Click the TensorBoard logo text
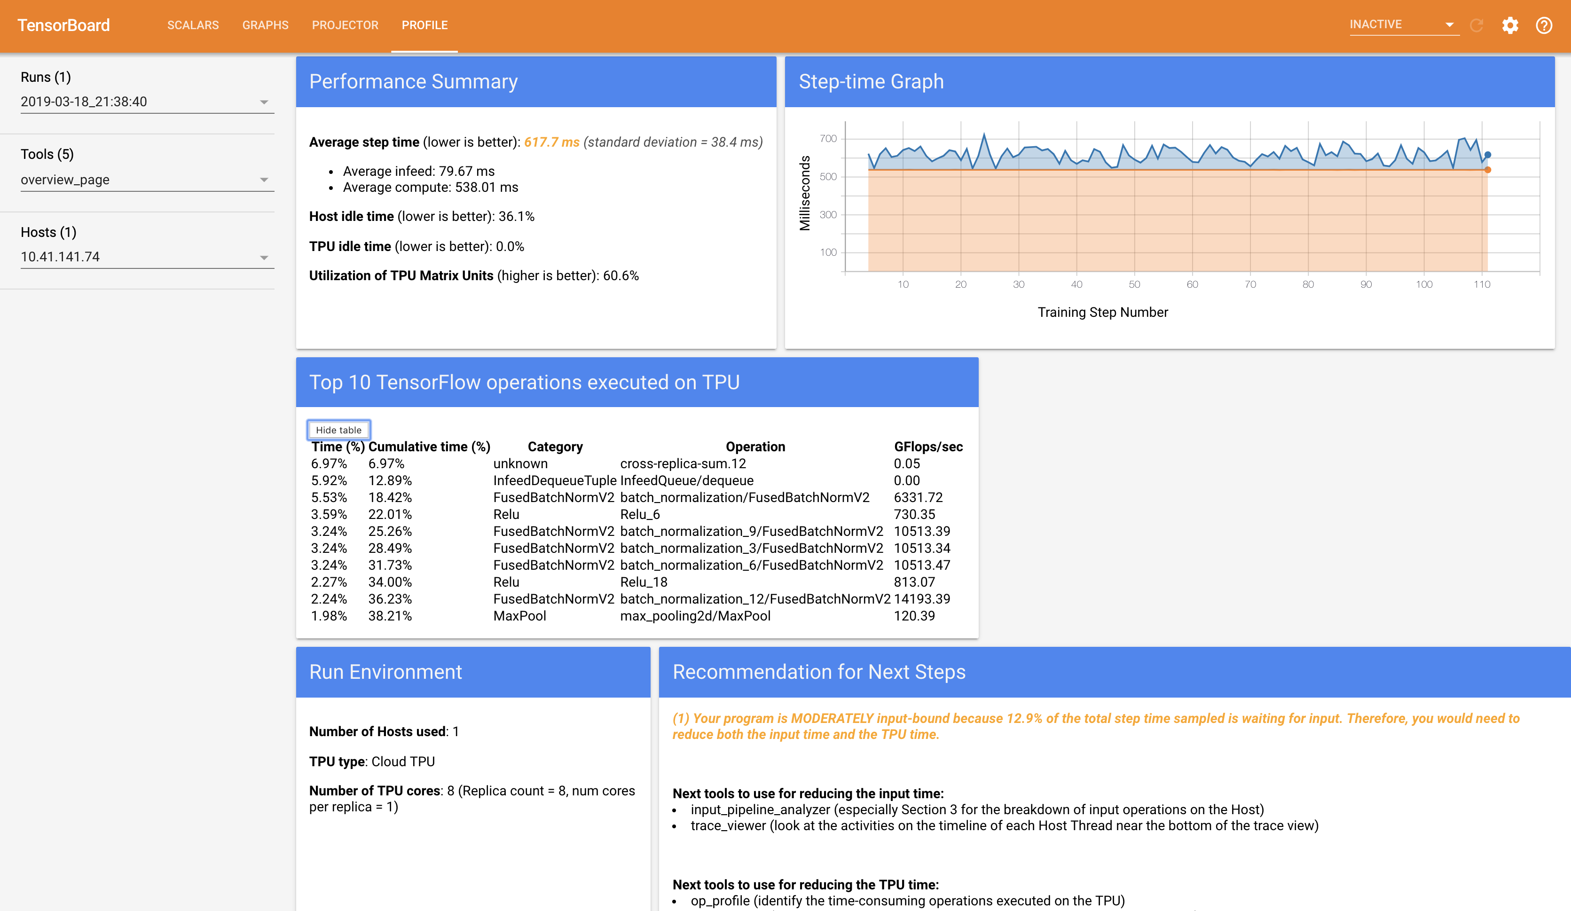The image size is (1571, 911). [63, 25]
